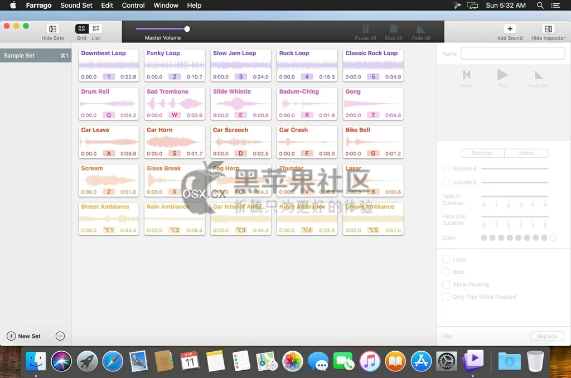Viewport: 571px width, 378px height.
Task: Click the Volume A slider track
Action: click(x=515, y=168)
